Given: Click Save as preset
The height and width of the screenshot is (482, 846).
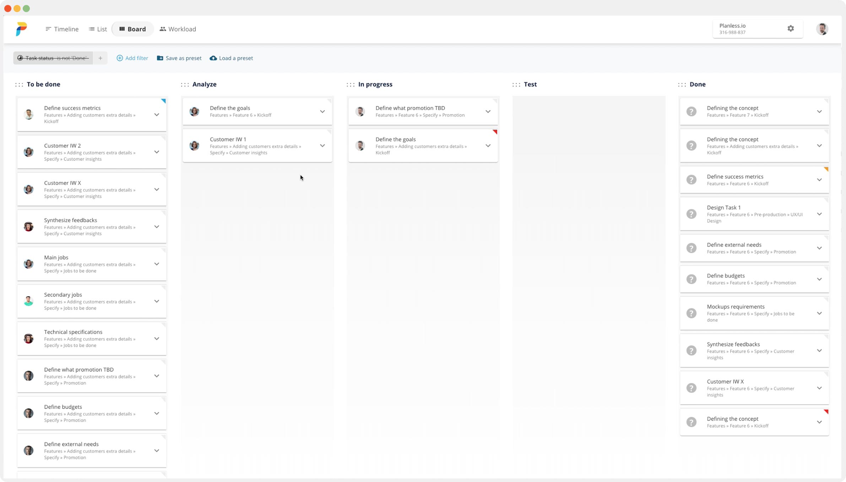Looking at the screenshot, I should coord(179,58).
